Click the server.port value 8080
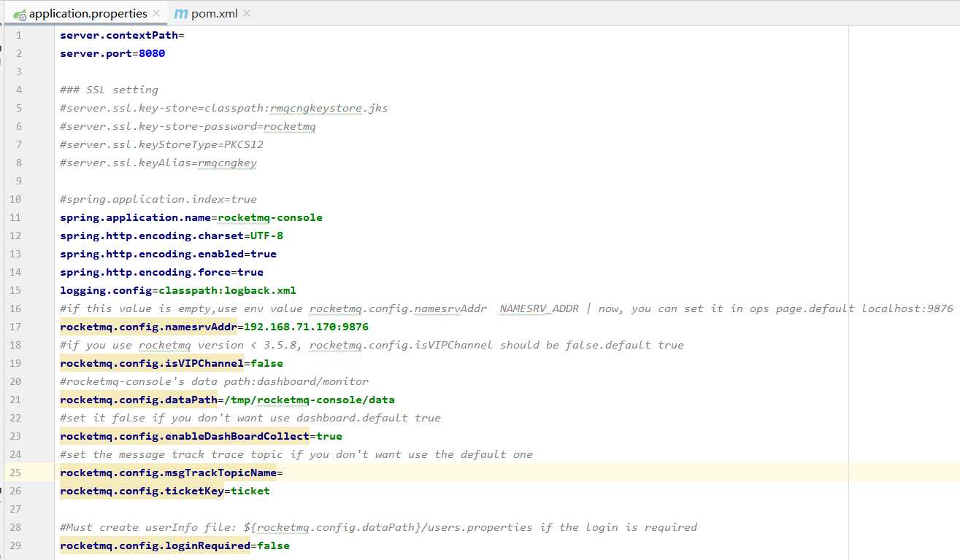This screenshot has width=960, height=560. 152,53
